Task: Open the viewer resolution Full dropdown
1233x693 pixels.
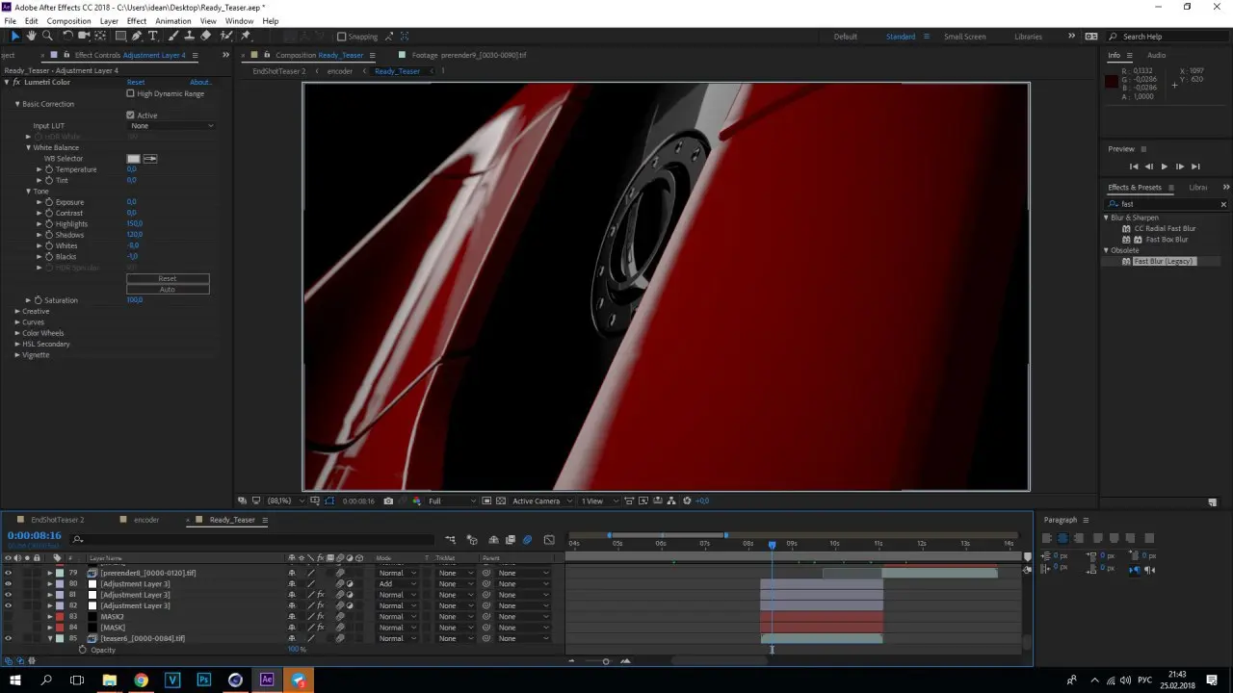Action: coord(452,500)
